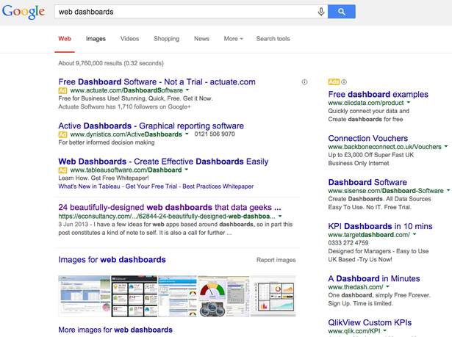
Task: Open first image thumbnail with blue tables
Action: [85, 296]
